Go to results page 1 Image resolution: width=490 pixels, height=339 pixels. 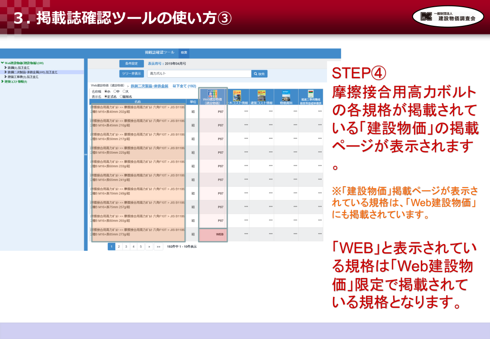[112, 247]
